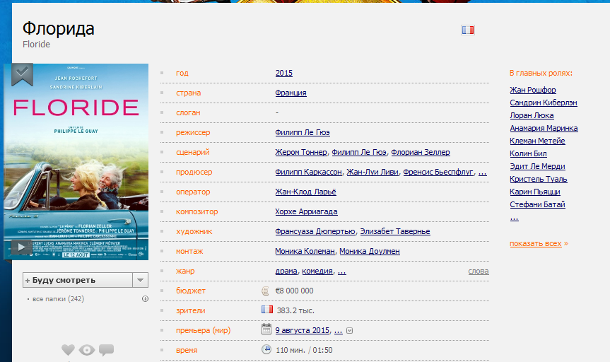This screenshot has width=610, height=362.
Task: Open actor Колин Бил page
Action: [528, 153]
